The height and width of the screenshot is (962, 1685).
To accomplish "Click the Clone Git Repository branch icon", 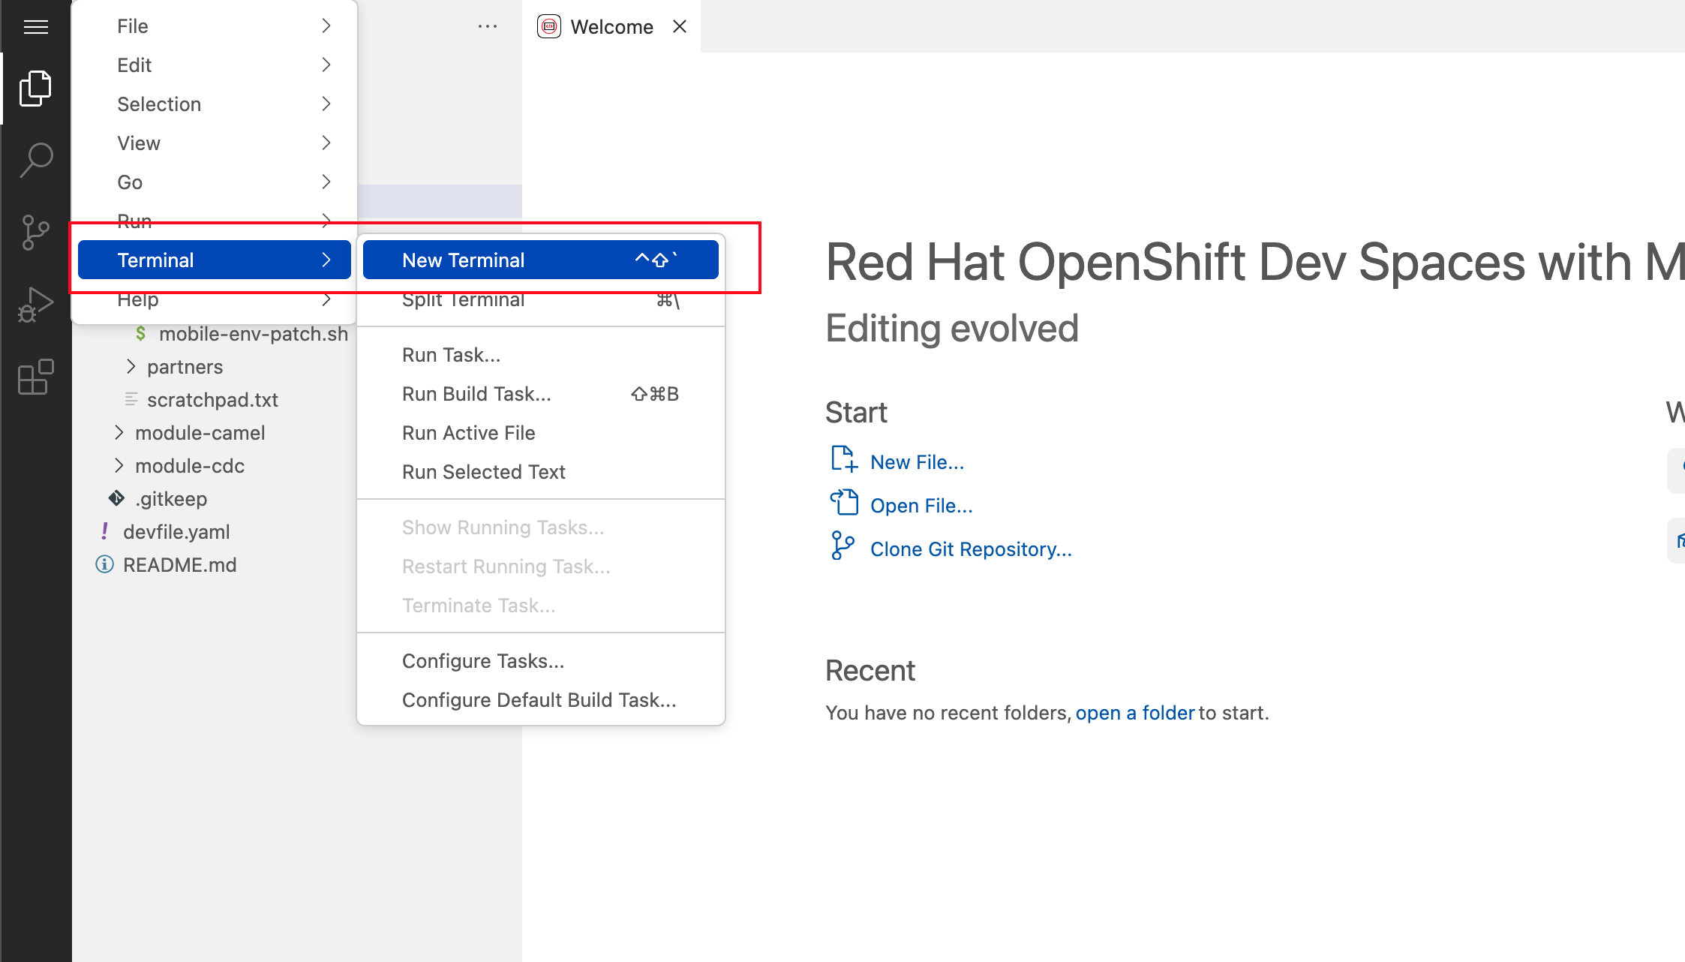I will [x=842, y=546].
